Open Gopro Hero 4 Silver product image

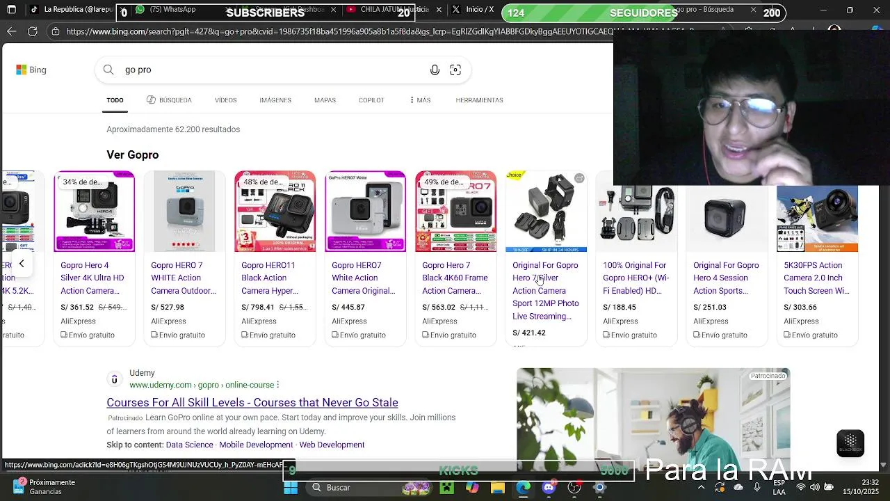pos(94,212)
